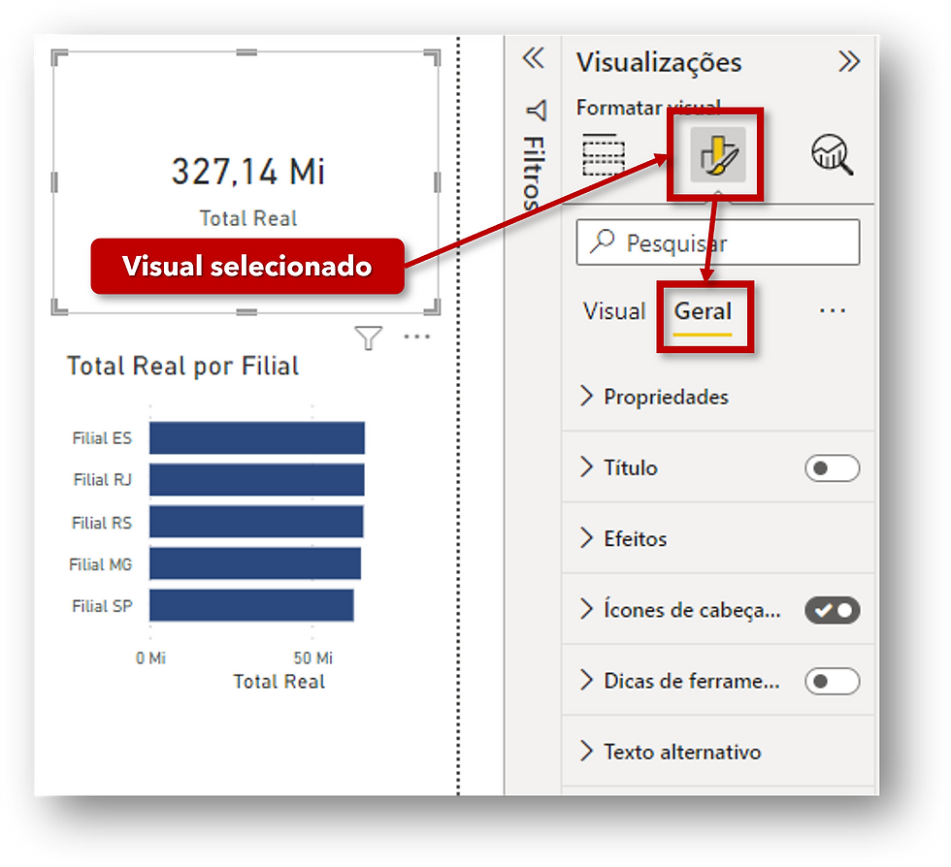Image resolution: width=951 pixels, height=867 pixels.
Task: Select the Format visual paintbrush icon
Action: 717,154
